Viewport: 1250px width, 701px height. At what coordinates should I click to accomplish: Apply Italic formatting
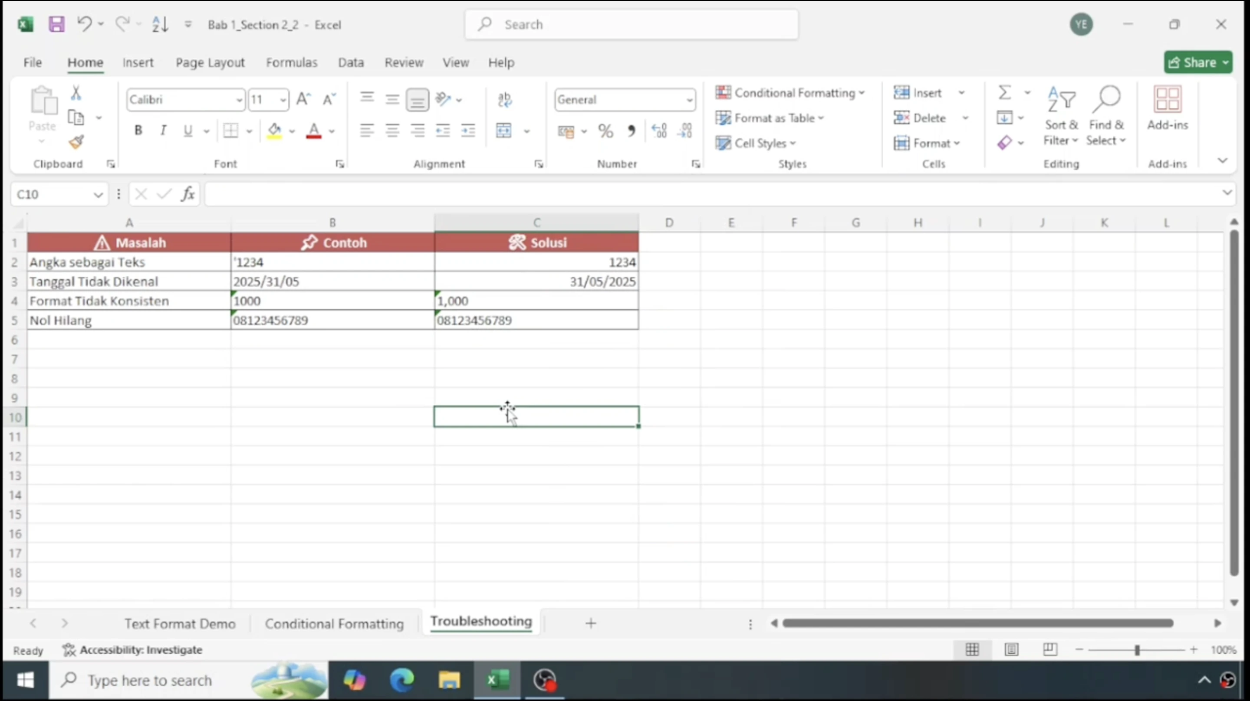click(163, 130)
